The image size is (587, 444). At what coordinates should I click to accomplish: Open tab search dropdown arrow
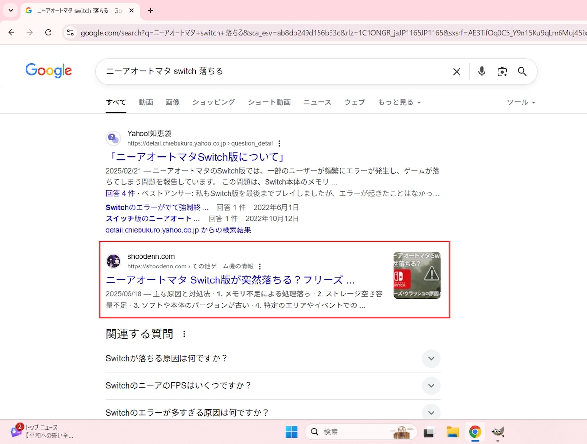[11, 10]
